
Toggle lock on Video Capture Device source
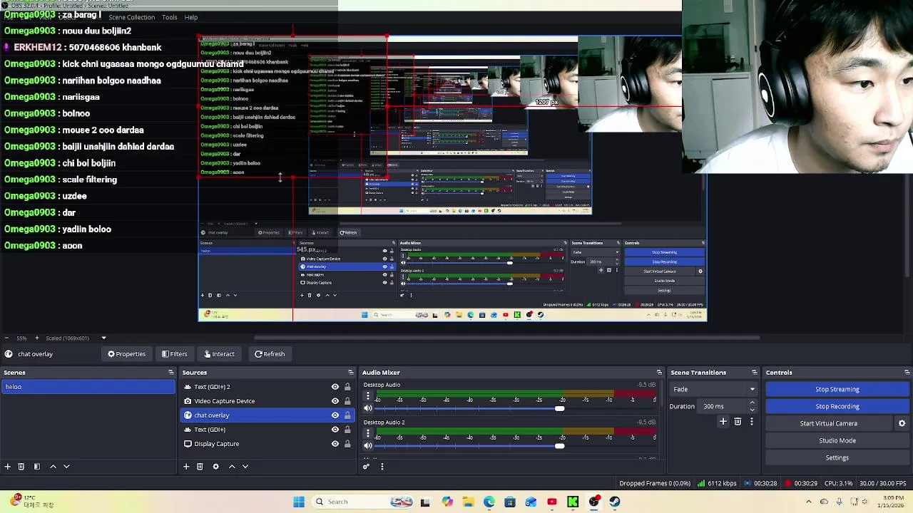point(347,401)
